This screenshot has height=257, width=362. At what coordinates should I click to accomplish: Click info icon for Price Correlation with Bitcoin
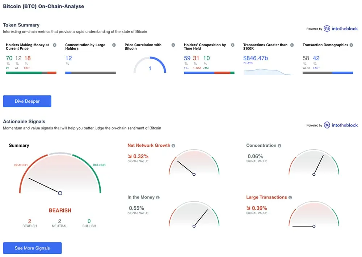coord(173,45)
